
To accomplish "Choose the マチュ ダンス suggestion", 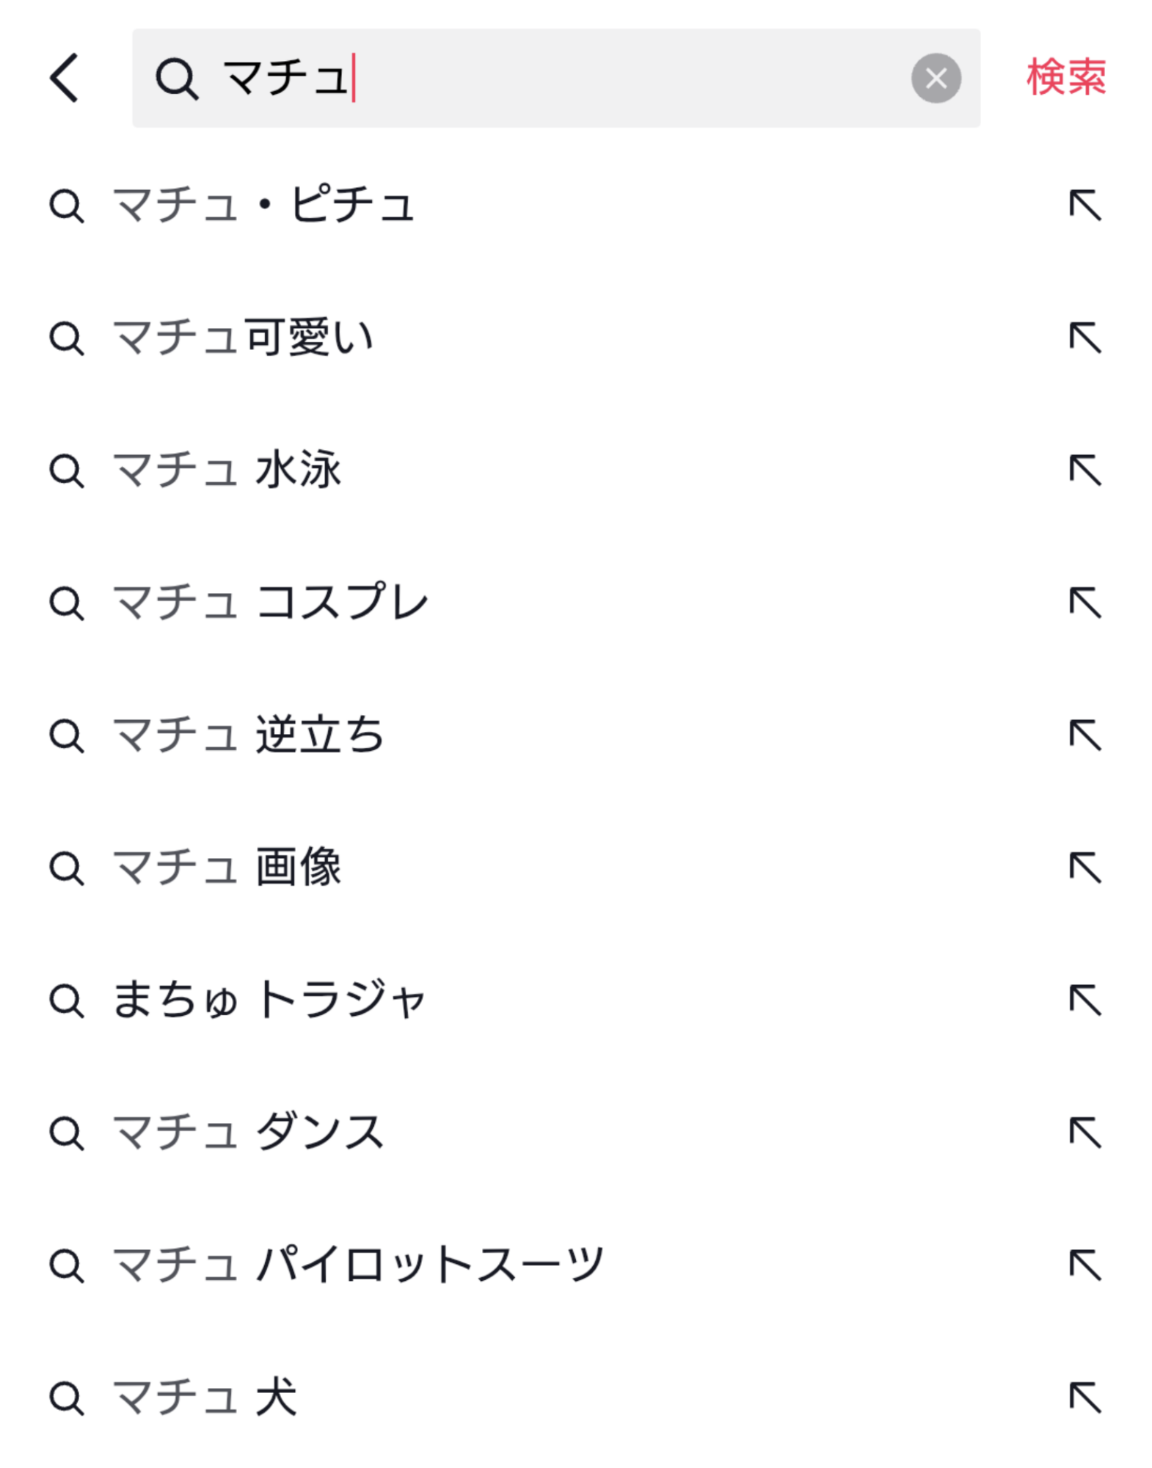I will 248,1133.
